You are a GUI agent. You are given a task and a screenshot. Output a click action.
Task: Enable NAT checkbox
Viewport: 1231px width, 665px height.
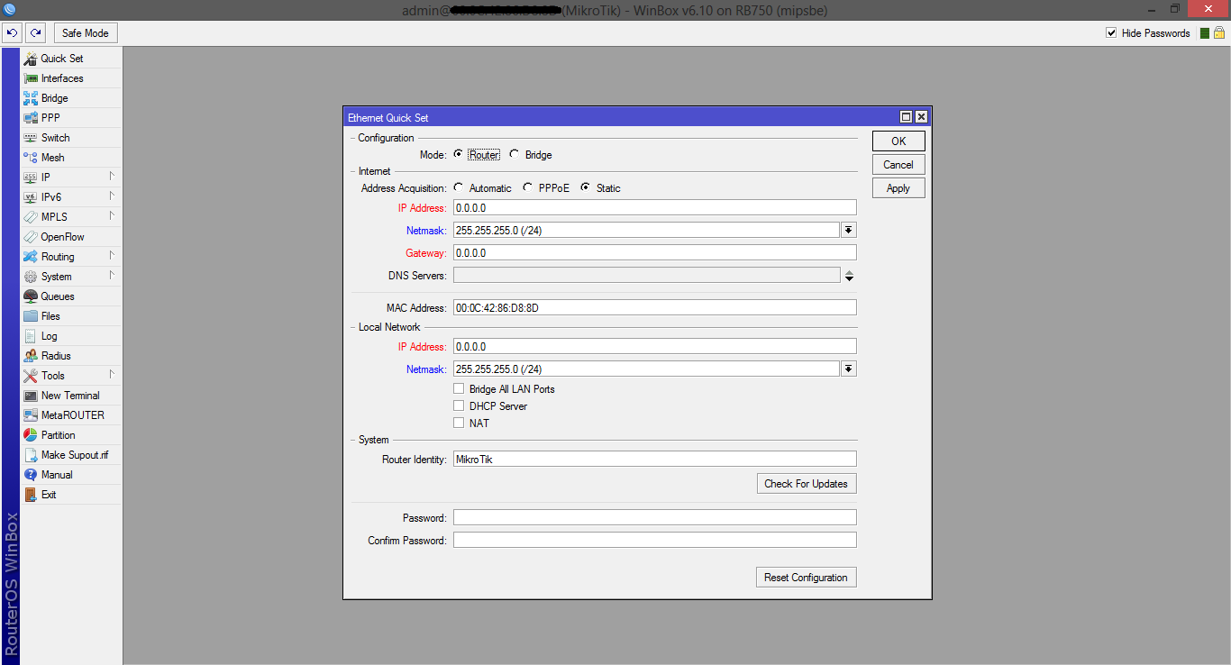pos(459,423)
